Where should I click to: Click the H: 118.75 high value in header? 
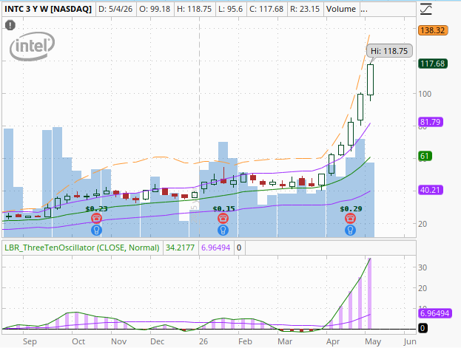point(194,9)
